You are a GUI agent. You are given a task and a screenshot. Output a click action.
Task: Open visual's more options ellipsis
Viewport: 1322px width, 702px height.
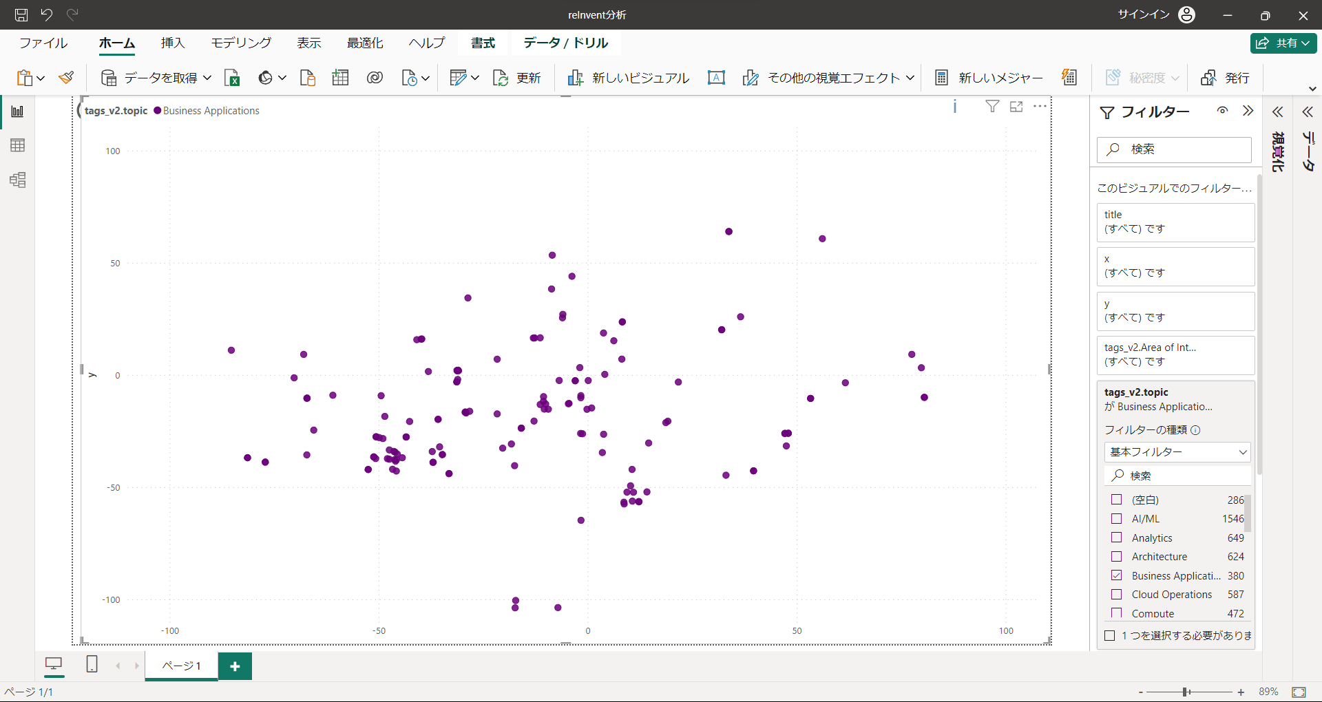click(x=1040, y=107)
